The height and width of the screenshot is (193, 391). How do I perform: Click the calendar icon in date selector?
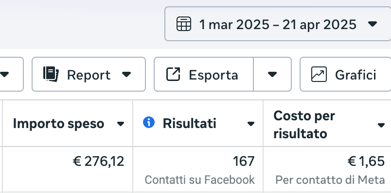click(x=184, y=24)
